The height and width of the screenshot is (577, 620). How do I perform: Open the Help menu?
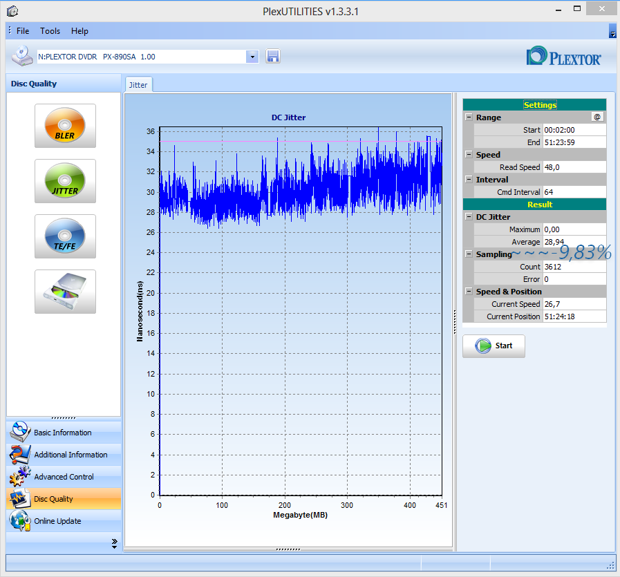(79, 31)
